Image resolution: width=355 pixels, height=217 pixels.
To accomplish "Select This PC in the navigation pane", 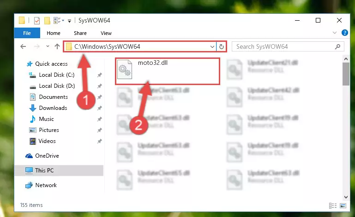I will coord(44,171).
